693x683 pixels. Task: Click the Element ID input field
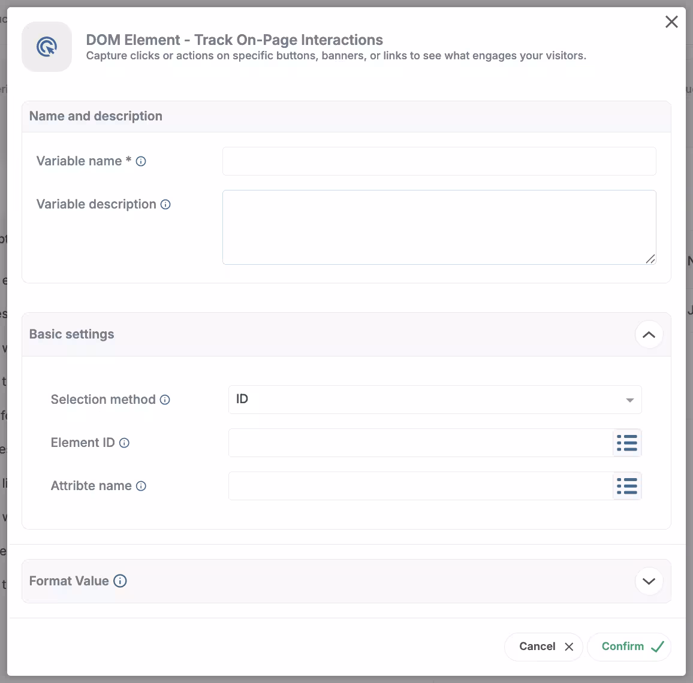coord(420,443)
